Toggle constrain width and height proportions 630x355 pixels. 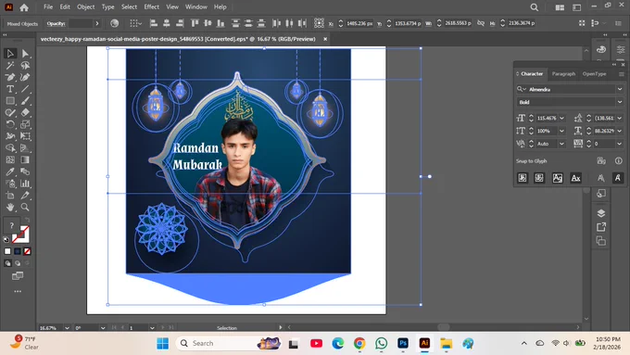(481, 23)
